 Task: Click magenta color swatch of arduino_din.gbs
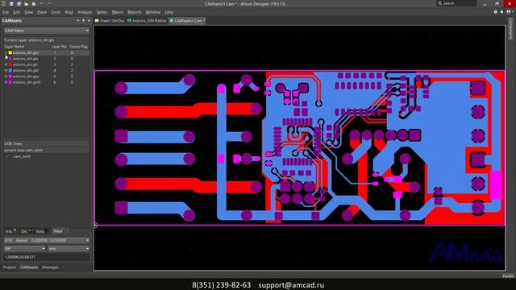point(10,77)
